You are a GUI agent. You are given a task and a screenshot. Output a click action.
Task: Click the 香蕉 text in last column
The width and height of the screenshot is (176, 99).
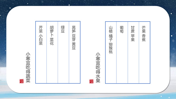(144, 38)
